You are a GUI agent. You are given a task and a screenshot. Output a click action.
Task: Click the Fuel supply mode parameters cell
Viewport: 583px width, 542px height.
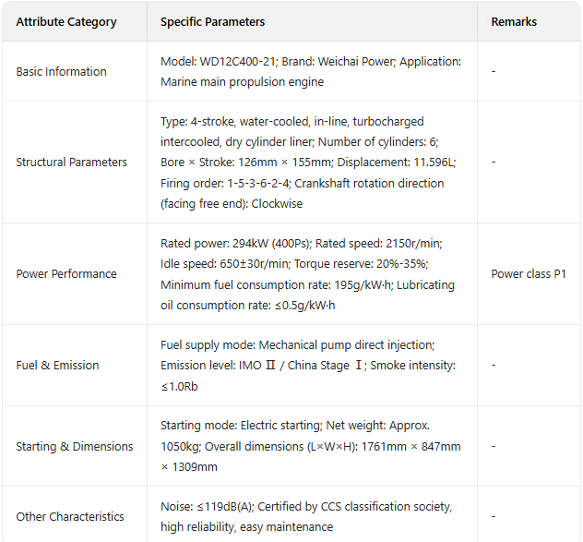pos(311,365)
